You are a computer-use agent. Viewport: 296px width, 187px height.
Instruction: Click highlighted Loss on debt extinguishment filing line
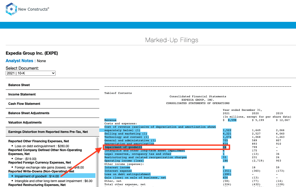127,174
